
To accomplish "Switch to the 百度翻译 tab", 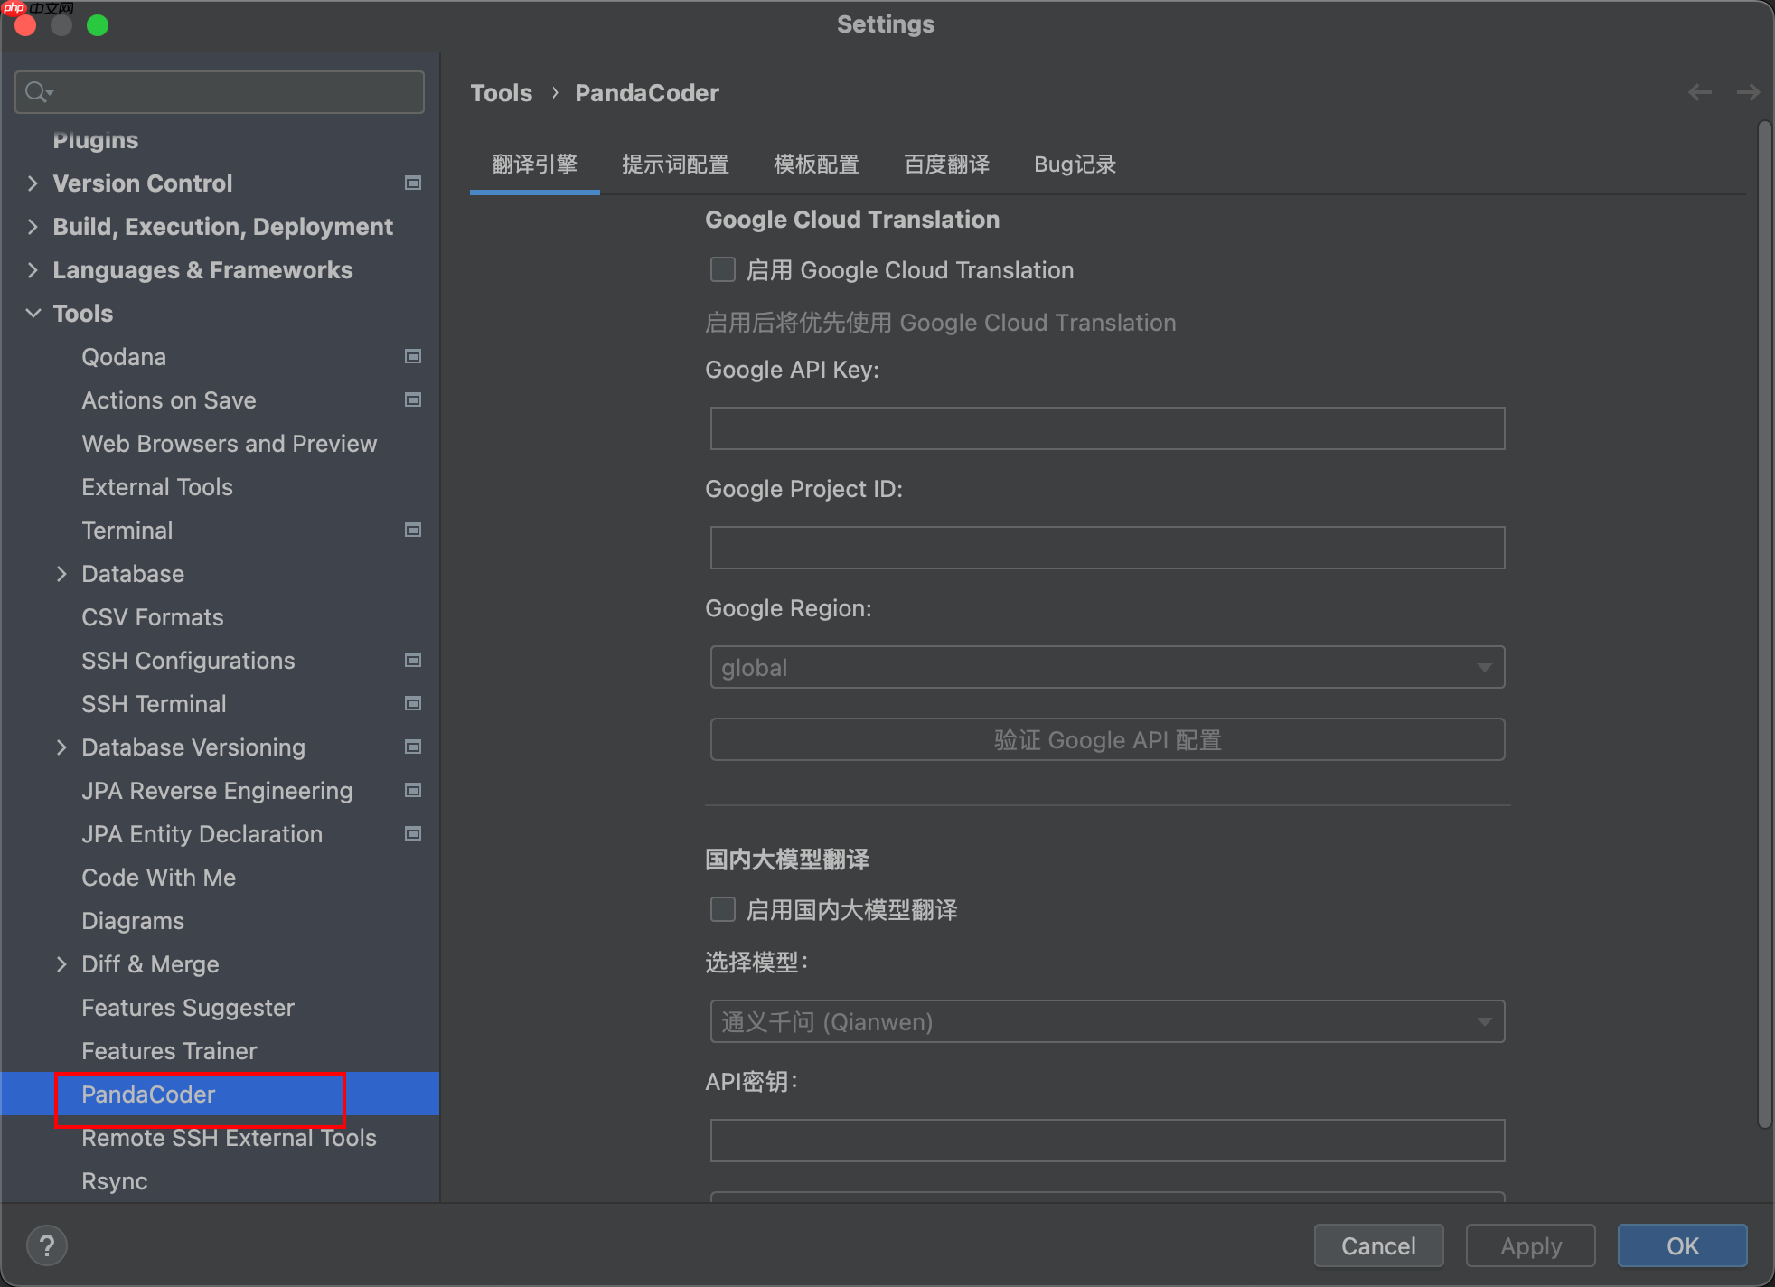I will 946,164.
